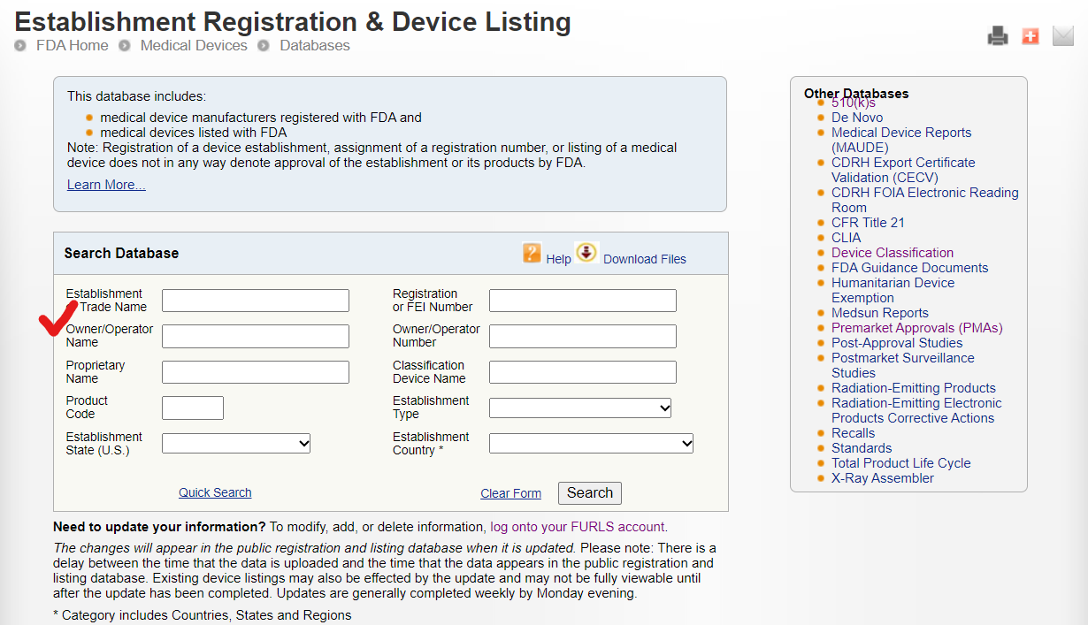Open Premarket Approvals (PMAs) link
Viewport: 1088px width, 625px height.
pos(917,328)
